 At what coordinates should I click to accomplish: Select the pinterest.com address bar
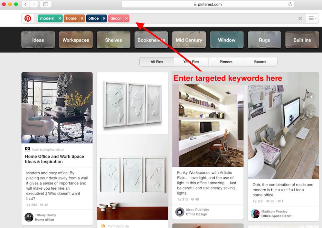click(x=208, y=4)
